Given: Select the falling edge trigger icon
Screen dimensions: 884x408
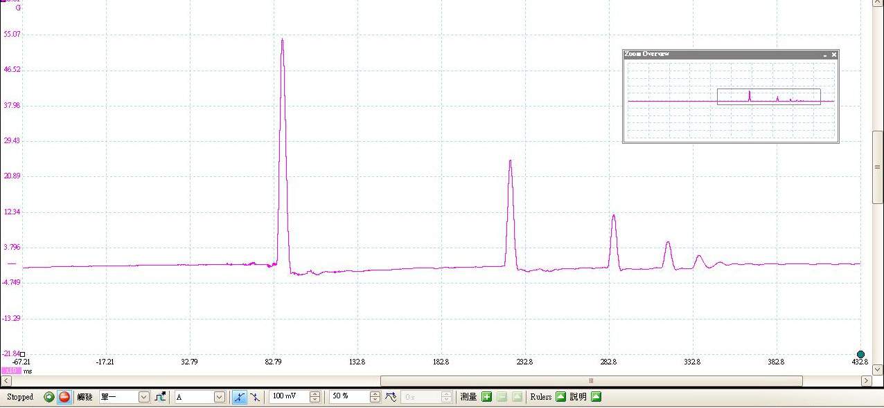Looking at the screenshot, I should [x=255, y=397].
